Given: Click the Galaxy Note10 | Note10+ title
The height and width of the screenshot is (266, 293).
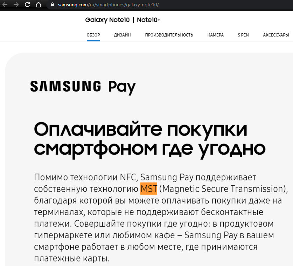Looking at the screenshot, I should pos(123,20).
